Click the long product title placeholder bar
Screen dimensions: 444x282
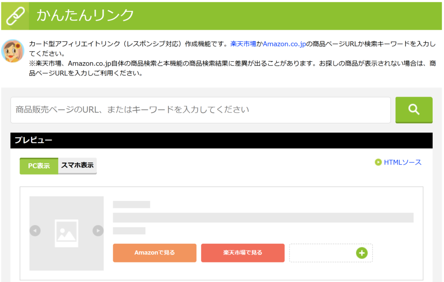pyautogui.click(x=263, y=218)
